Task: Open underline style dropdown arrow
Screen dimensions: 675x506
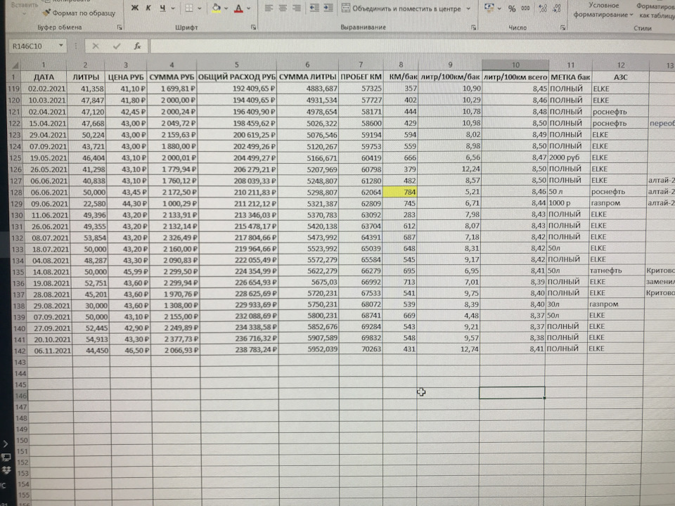Action: [173, 8]
